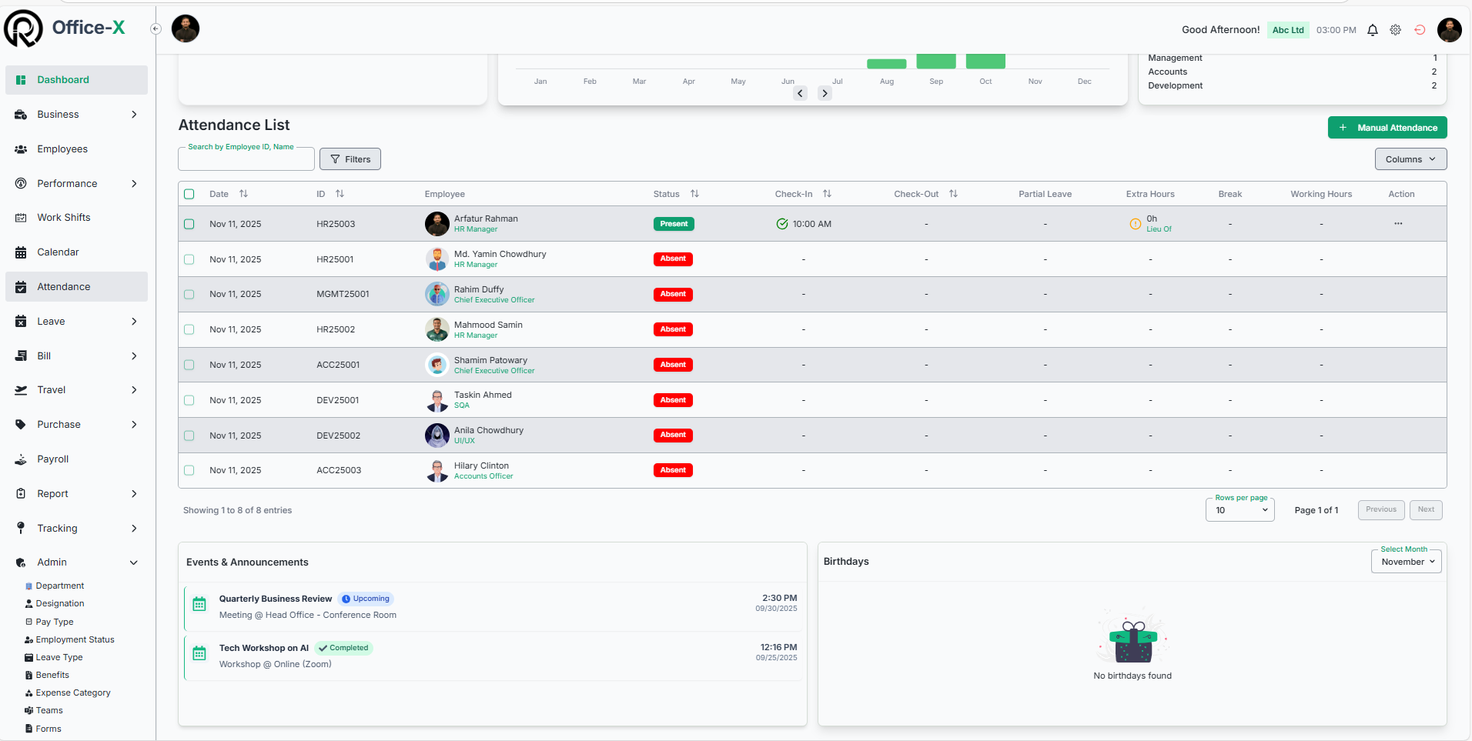Open settings via the gear icon

point(1395,30)
